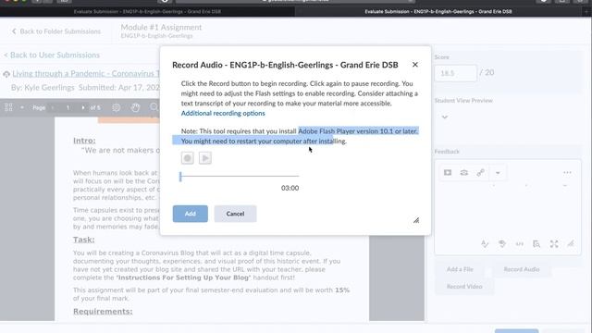Click the editor resize grip icon
The height and width of the screenshot is (333, 592).
point(571,244)
